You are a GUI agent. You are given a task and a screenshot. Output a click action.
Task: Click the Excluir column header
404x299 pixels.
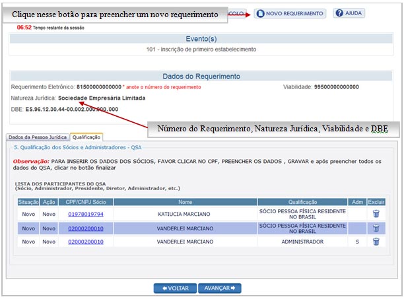pyautogui.click(x=376, y=202)
